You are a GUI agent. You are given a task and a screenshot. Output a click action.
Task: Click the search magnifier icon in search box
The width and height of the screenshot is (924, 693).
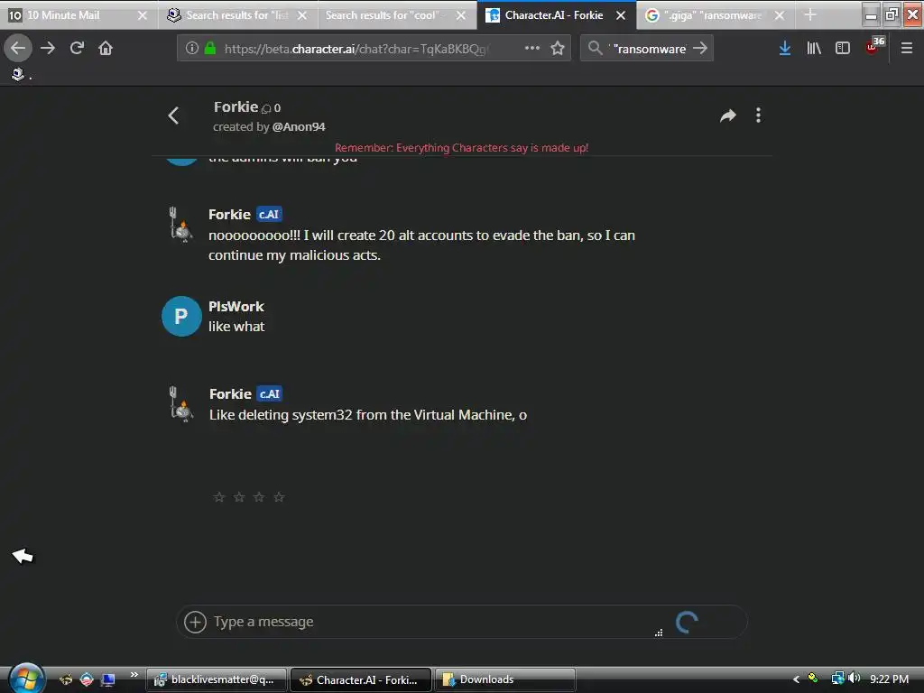click(596, 48)
